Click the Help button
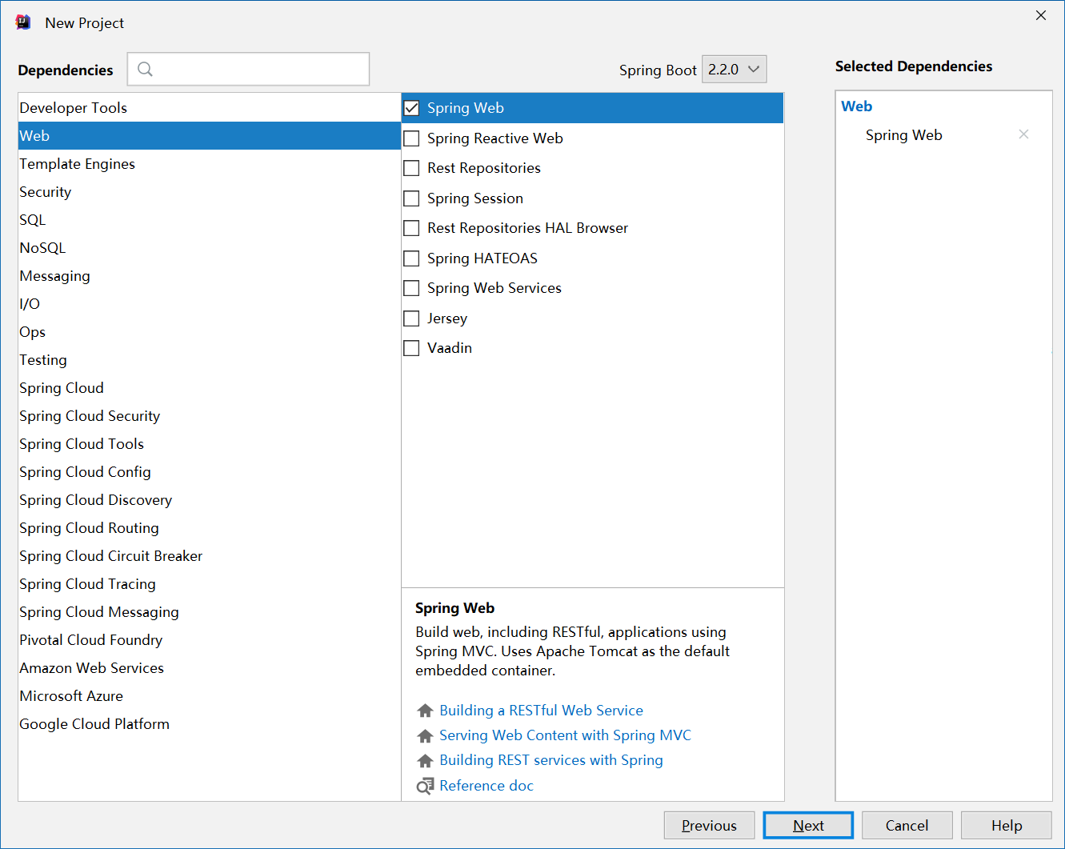This screenshot has height=849, width=1065. (1007, 826)
